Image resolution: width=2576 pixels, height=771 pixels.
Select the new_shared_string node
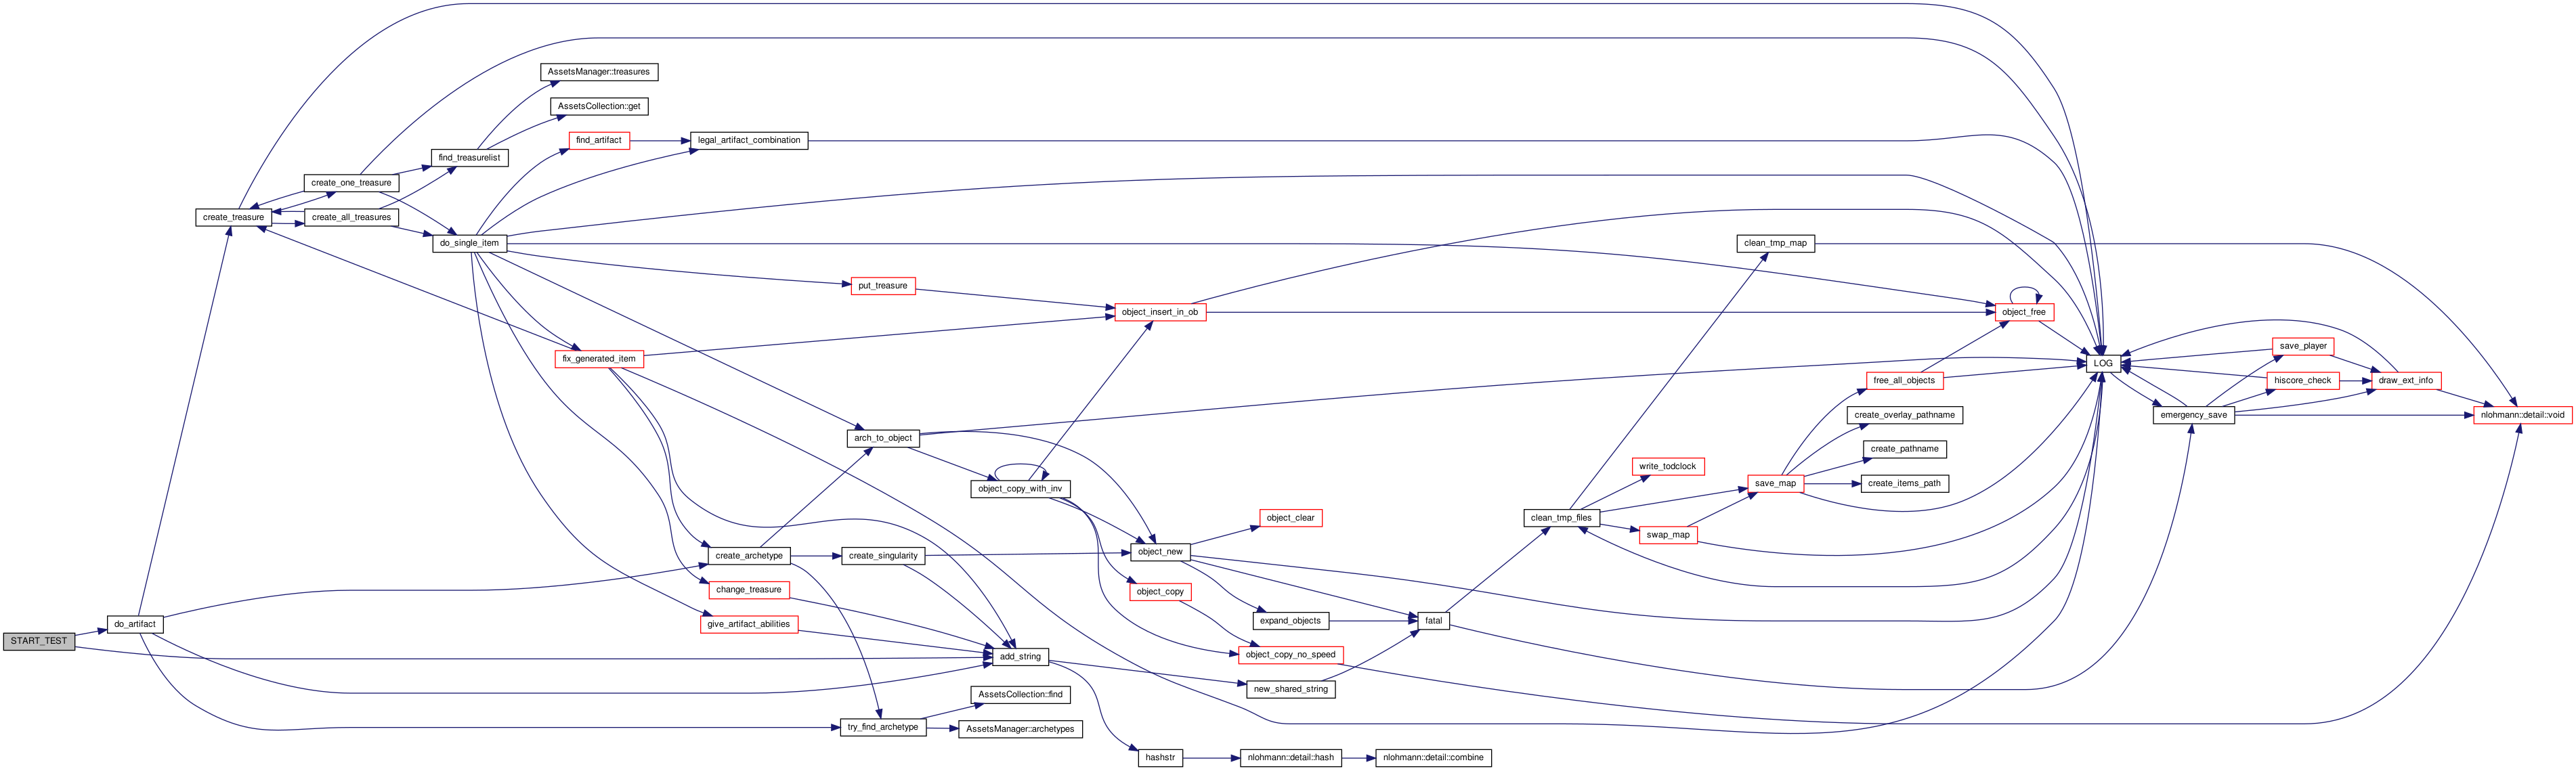pos(1291,689)
